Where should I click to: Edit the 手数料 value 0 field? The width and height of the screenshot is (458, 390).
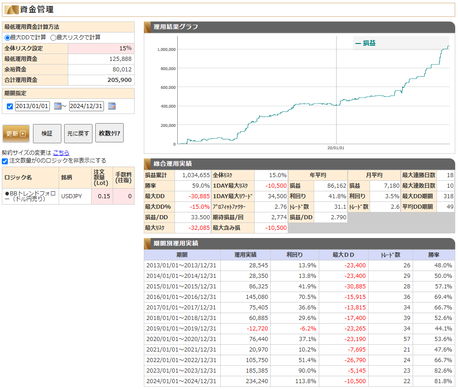point(124,196)
